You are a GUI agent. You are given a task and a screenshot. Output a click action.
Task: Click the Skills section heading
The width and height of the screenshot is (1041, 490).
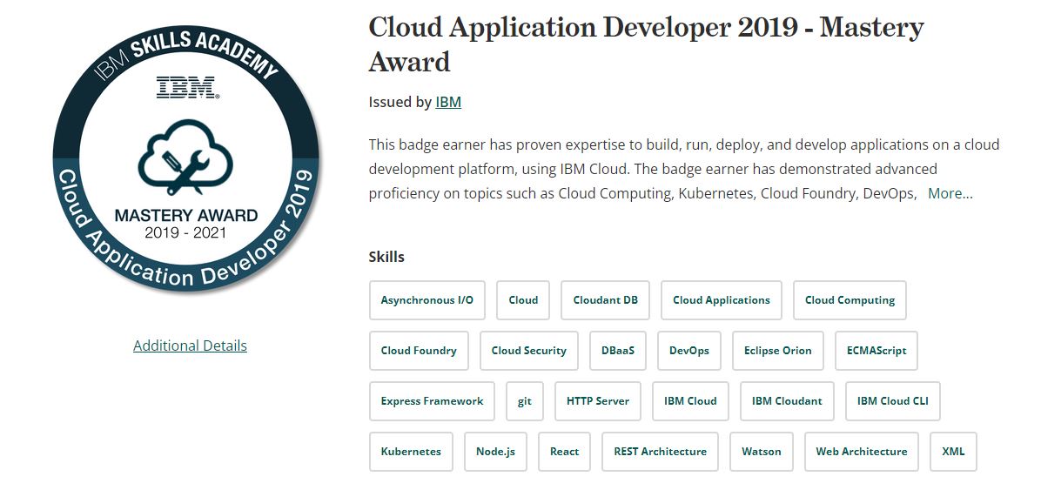coord(386,257)
